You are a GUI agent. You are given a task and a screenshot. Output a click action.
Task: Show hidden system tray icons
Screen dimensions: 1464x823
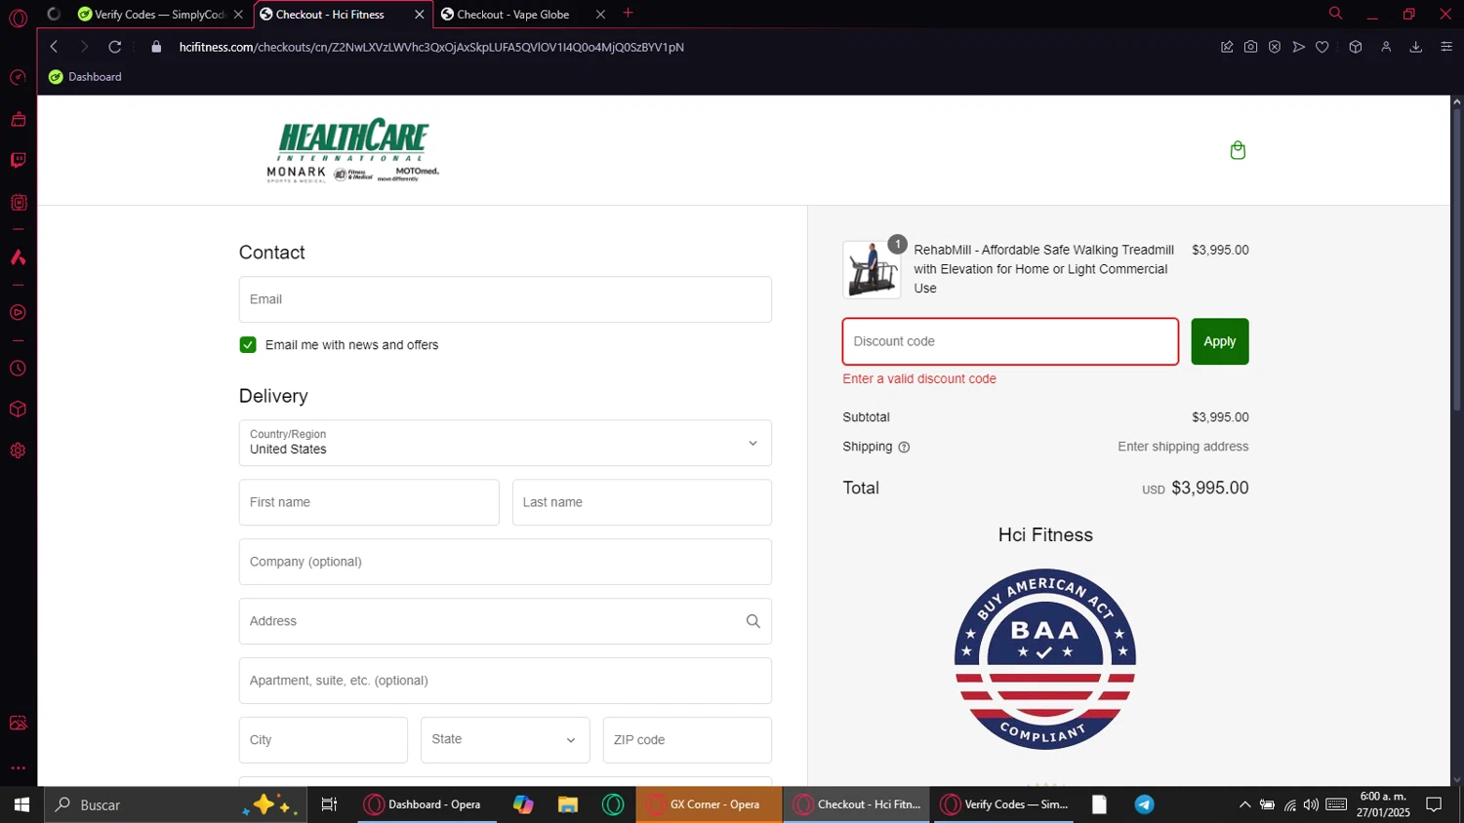(x=1244, y=804)
